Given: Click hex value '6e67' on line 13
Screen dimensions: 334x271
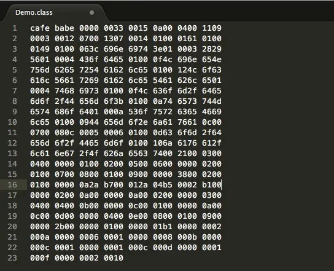Looking at the screenshot, I should pyautogui.click(x=64, y=153).
